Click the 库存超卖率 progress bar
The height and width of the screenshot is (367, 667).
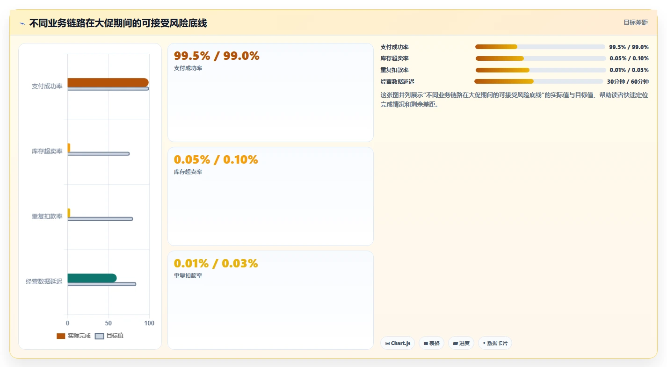pos(541,58)
